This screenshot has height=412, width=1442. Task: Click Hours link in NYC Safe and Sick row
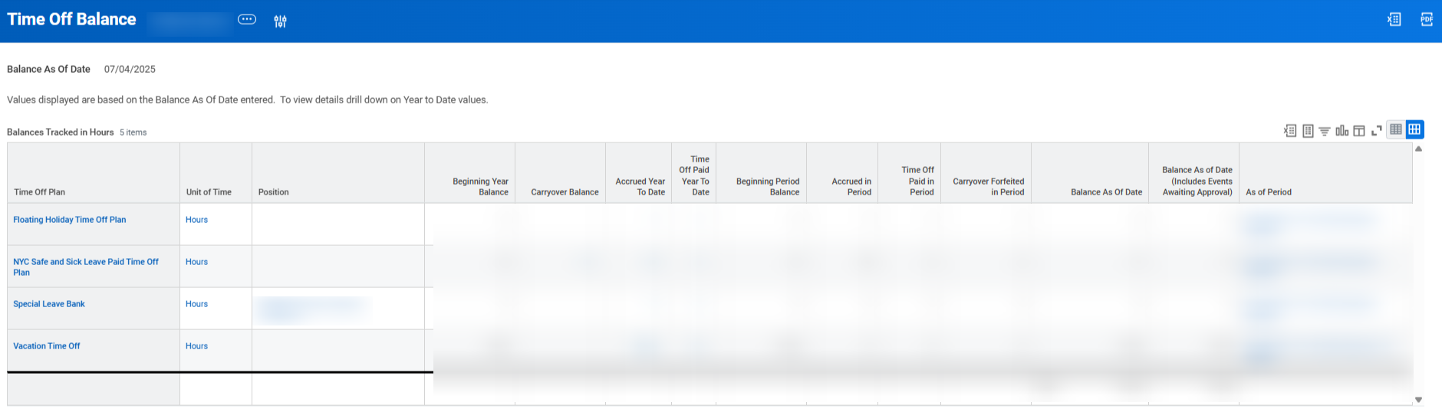tap(196, 262)
